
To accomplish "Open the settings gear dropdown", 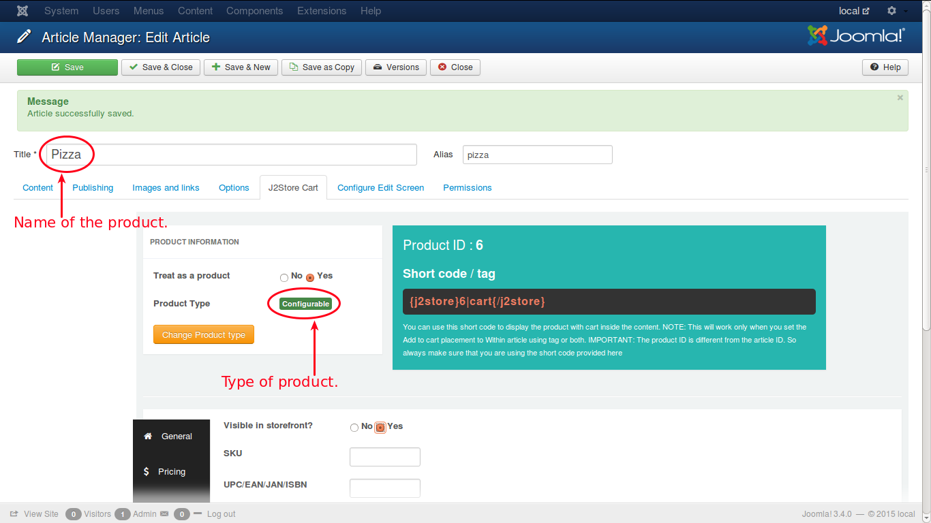I will 892,11.
